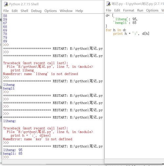Click 'NameError: name 'key' is not defined' line
The width and height of the screenshot is (164, 166).
point(38,139)
